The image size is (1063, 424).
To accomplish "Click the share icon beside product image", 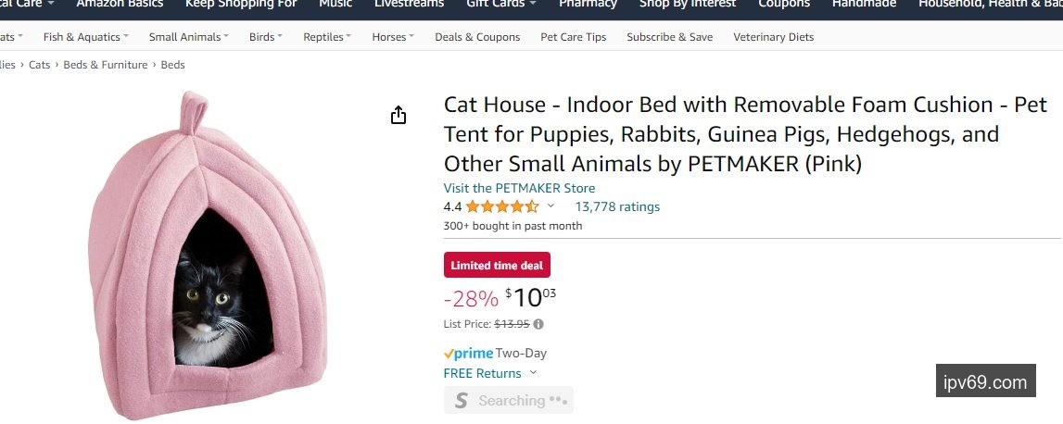I will point(399,116).
